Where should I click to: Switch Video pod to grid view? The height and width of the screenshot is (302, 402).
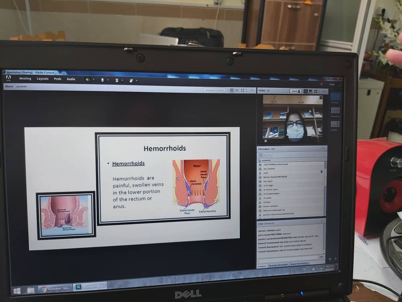pyautogui.click(x=305, y=91)
